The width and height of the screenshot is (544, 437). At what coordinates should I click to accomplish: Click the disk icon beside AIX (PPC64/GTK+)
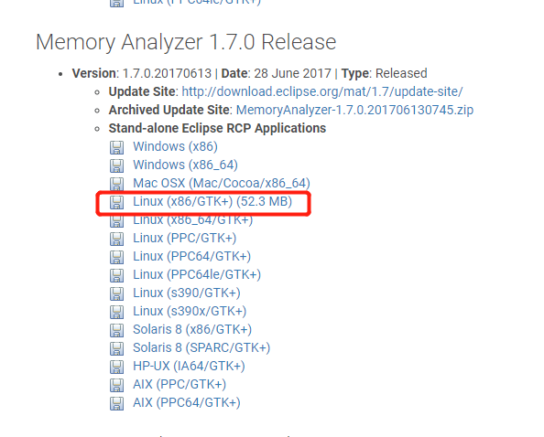116,403
